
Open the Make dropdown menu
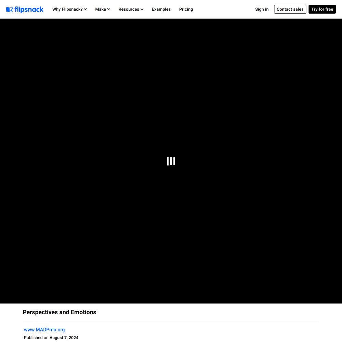[x=103, y=9]
